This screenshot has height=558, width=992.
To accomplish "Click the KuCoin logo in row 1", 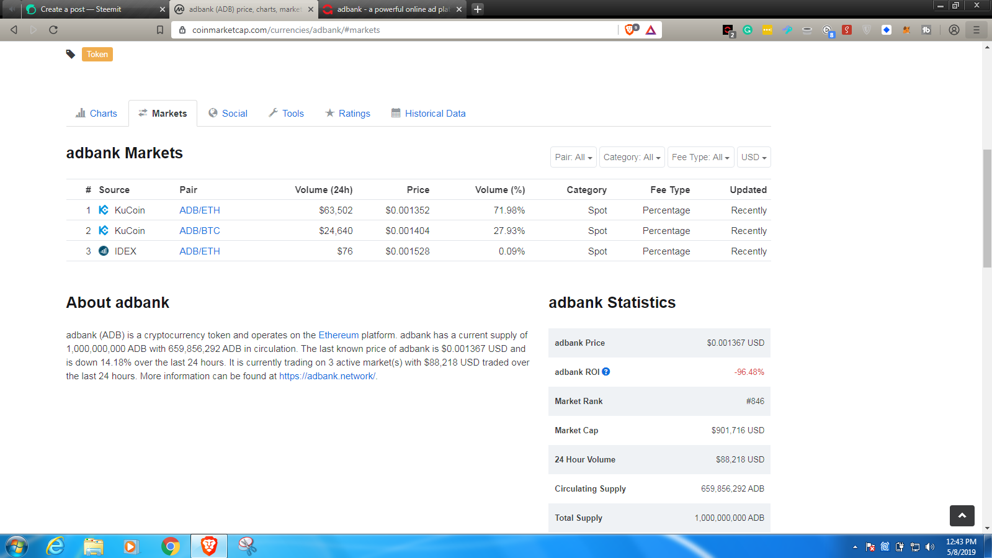I will tap(104, 210).
